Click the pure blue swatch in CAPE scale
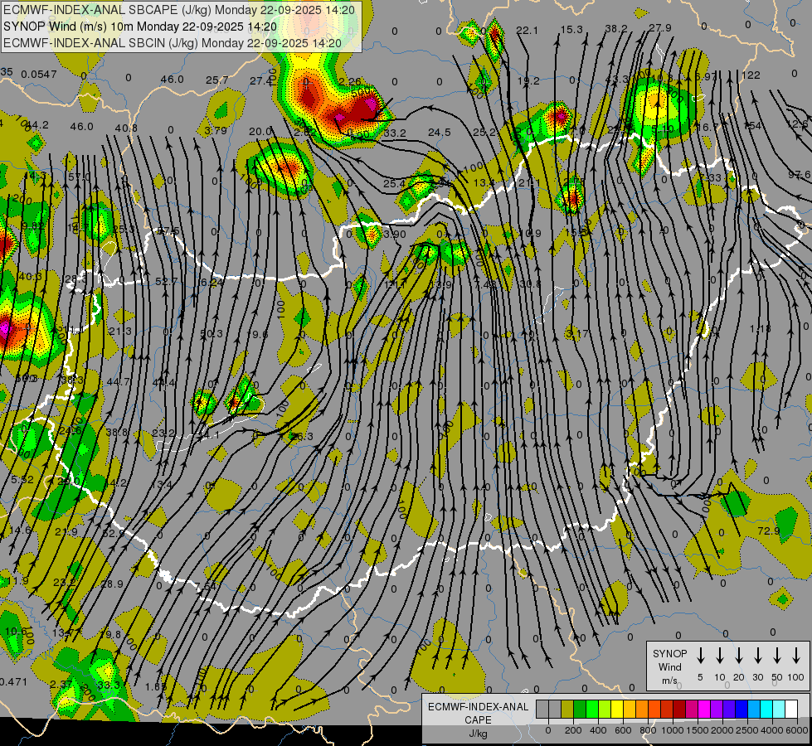This screenshot has width=812, height=746. 741,710
